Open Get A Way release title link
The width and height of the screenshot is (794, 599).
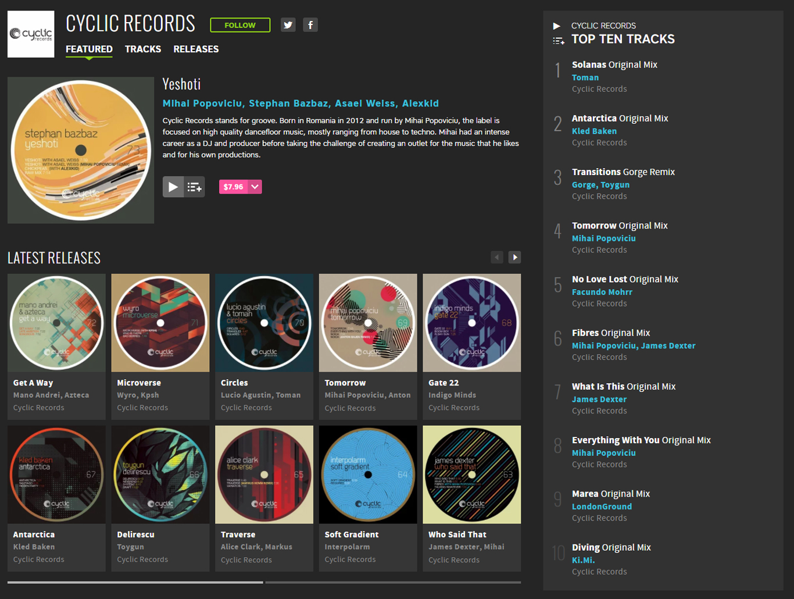click(x=33, y=383)
